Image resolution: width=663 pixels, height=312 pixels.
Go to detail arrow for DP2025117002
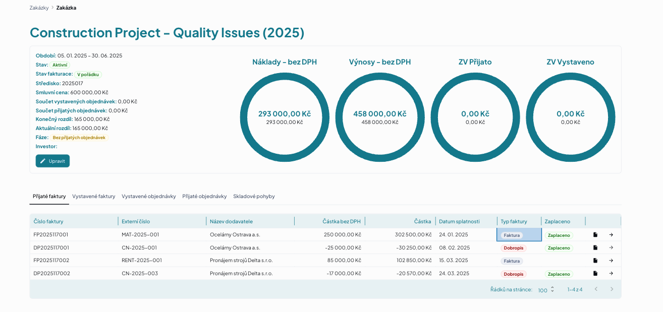click(611, 274)
